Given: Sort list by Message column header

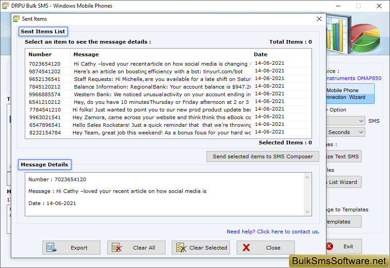Looking at the screenshot, I should tap(161, 54).
